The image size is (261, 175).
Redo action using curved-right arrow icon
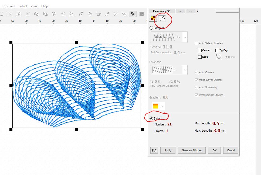pyautogui.click(x=72, y=14)
